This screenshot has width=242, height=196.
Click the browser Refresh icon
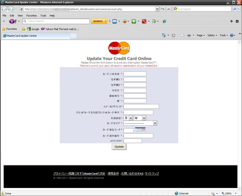click(163, 9)
